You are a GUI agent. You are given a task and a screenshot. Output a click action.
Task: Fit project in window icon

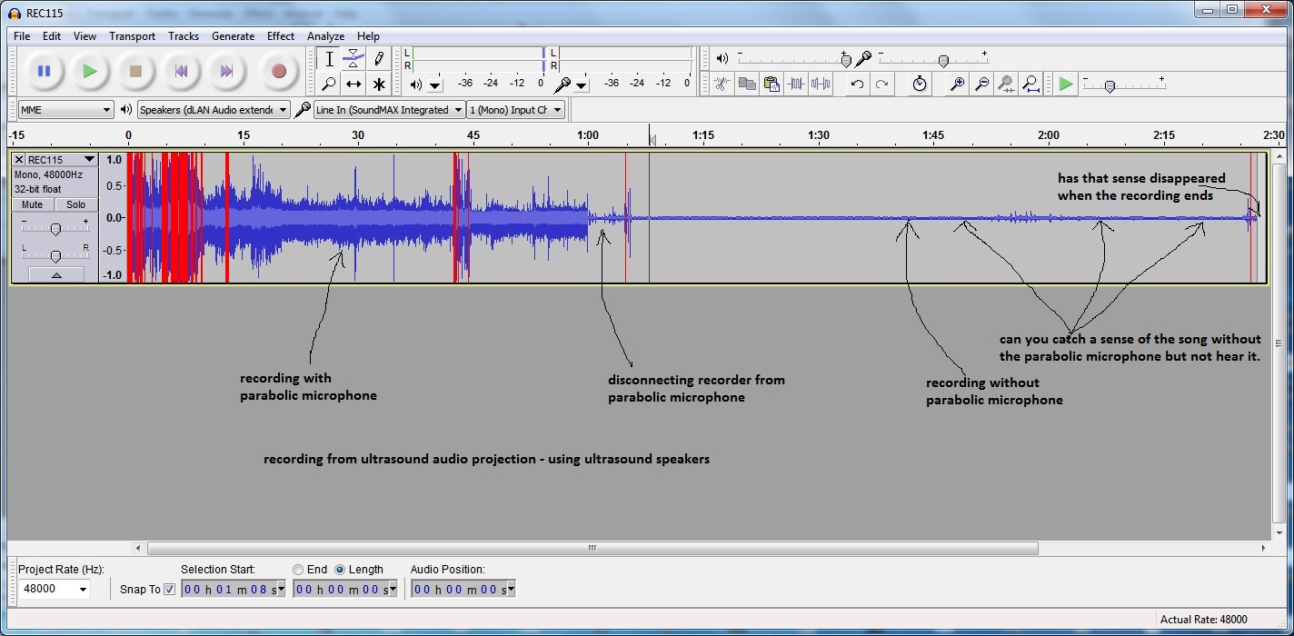tap(1030, 84)
